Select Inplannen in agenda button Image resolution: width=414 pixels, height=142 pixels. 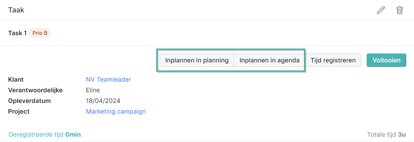tap(269, 60)
